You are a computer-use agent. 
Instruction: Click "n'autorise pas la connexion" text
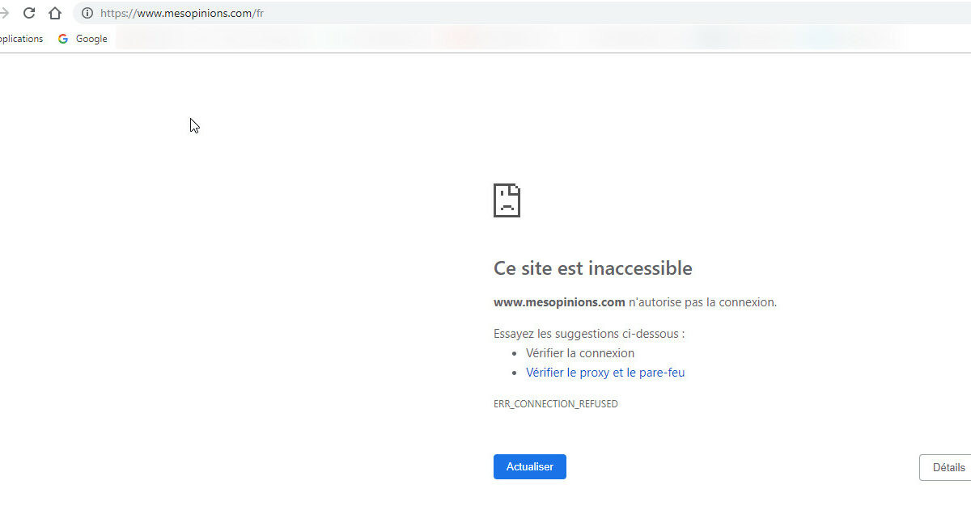click(702, 302)
